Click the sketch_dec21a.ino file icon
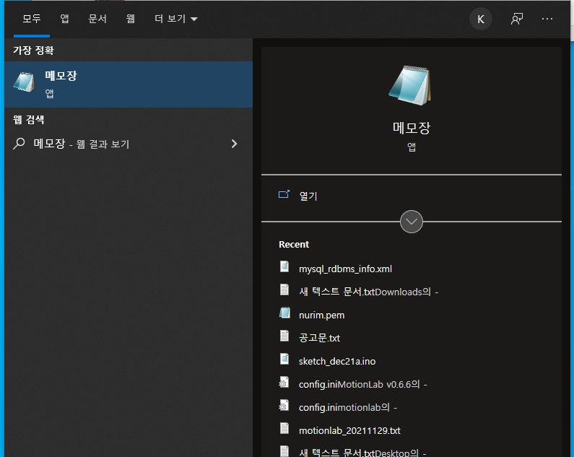This screenshot has width=574, height=457. [284, 359]
